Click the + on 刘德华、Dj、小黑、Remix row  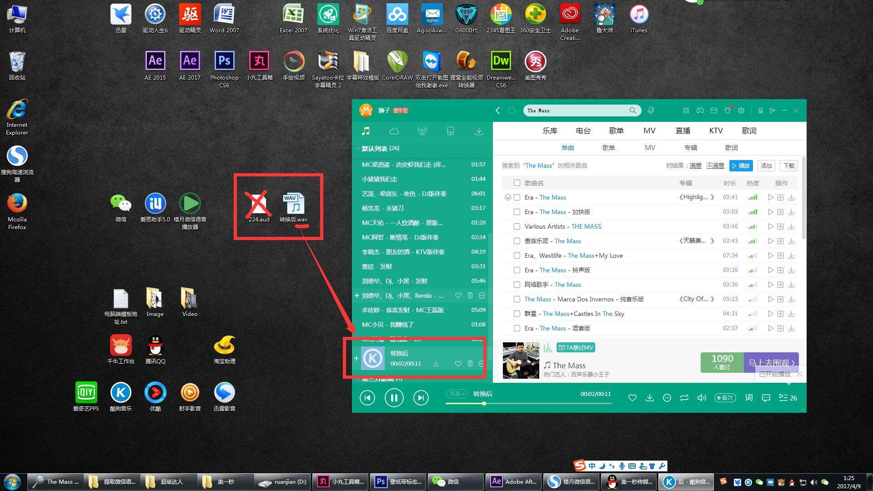click(x=357, y=296)
